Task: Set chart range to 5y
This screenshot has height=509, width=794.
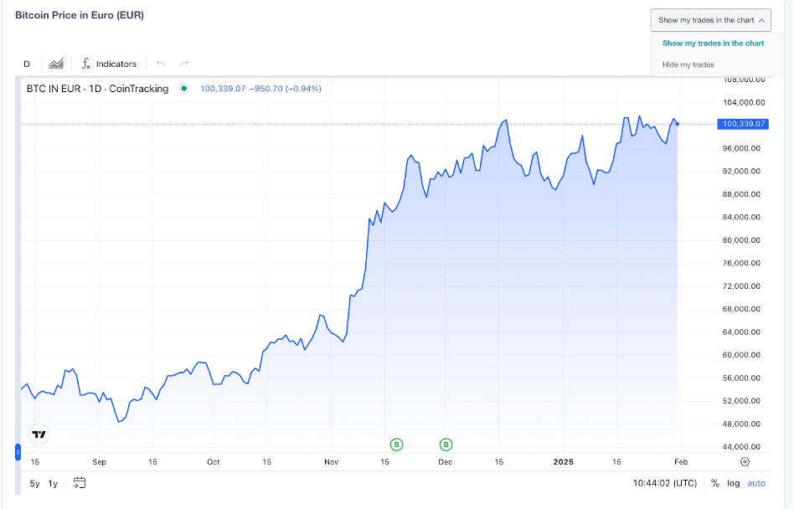Action: pos(34,483)
